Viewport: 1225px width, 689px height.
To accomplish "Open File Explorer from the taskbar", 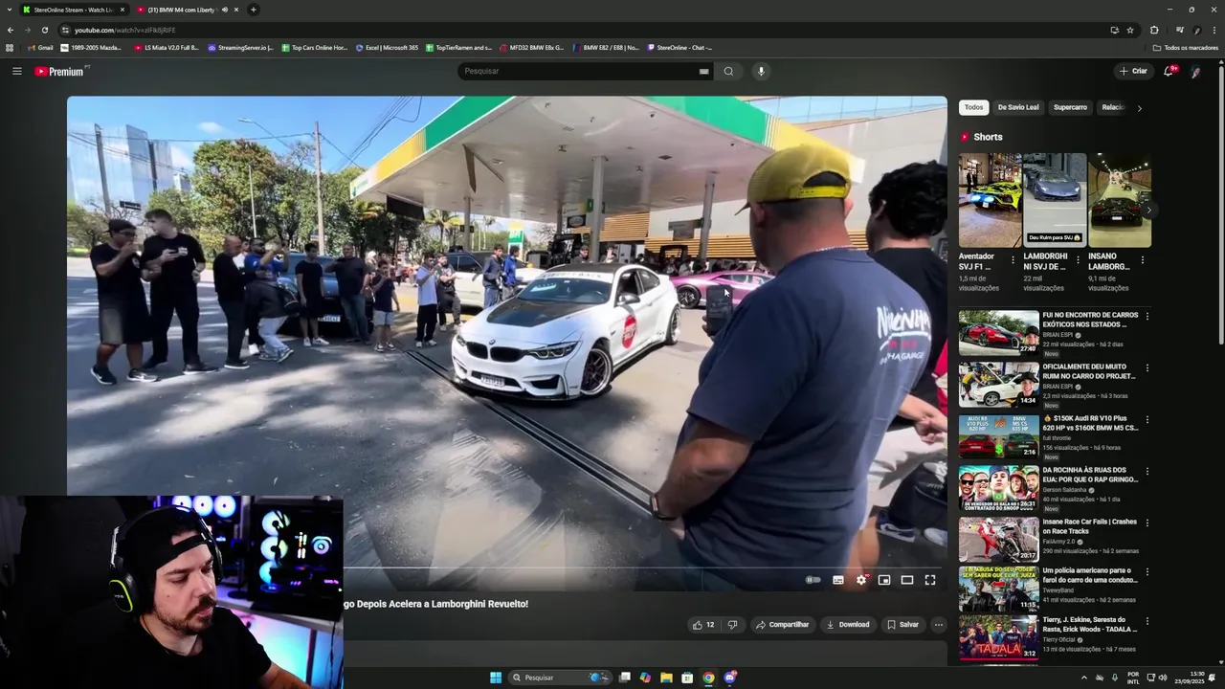I will click(666, 678).
